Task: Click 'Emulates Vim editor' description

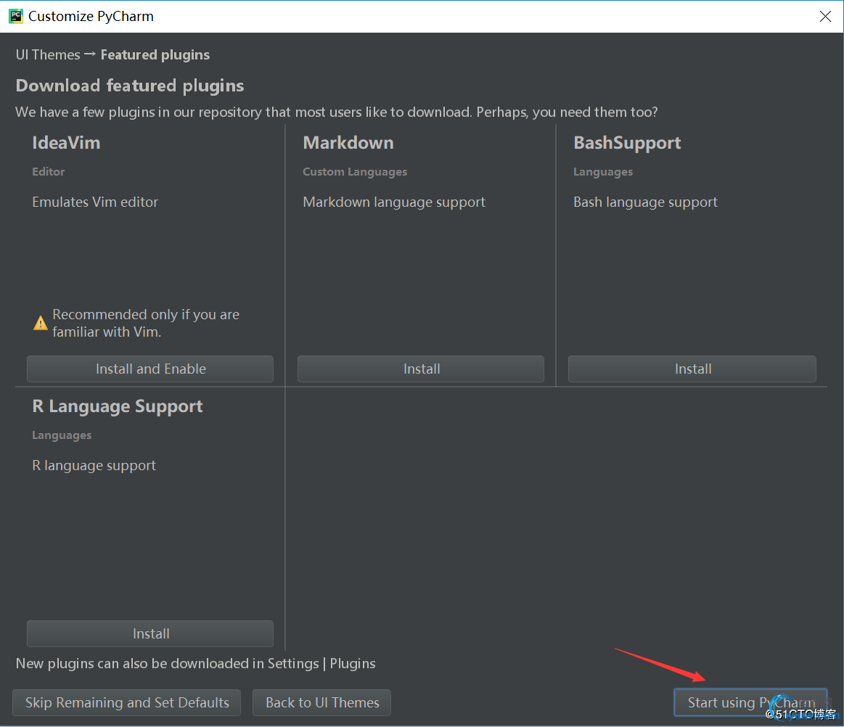Action: coord(95,202)
